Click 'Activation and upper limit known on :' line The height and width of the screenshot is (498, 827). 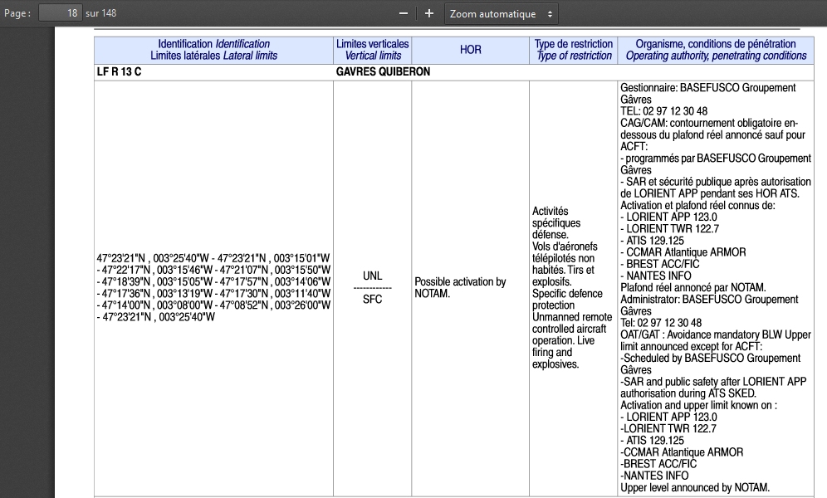pyautogui.click(x=698, y=405)
